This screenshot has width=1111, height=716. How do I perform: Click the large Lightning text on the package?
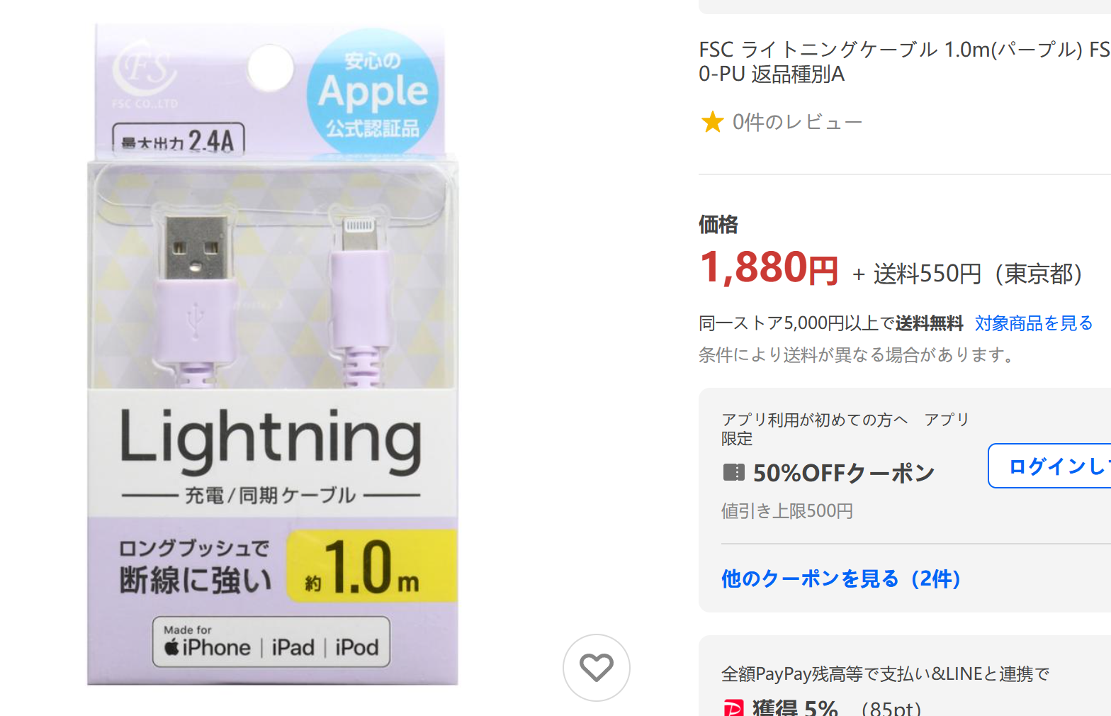point(271,440)
